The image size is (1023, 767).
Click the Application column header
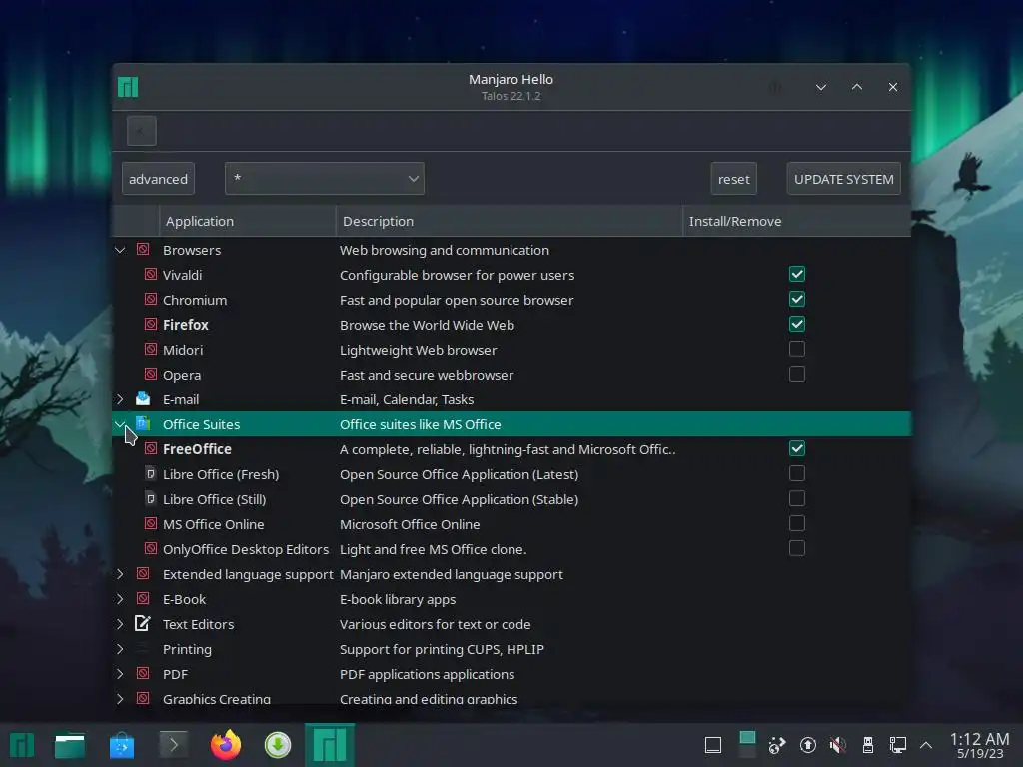248,221
